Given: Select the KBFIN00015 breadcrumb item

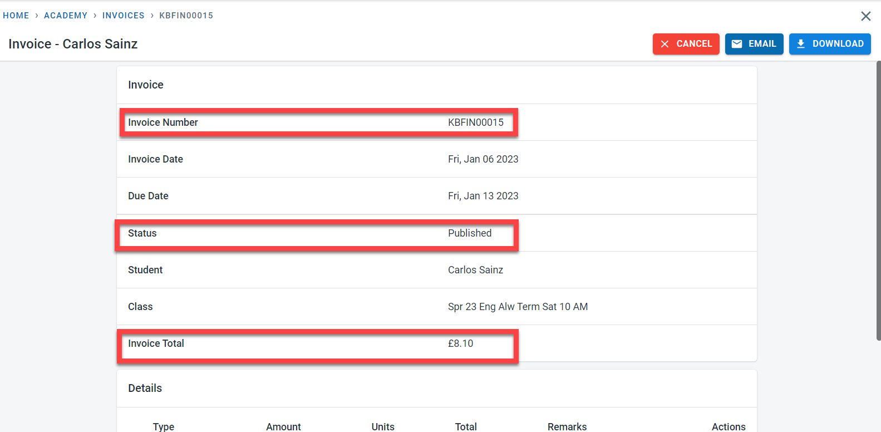Looking at the screenshot, I should coord(186,16).
